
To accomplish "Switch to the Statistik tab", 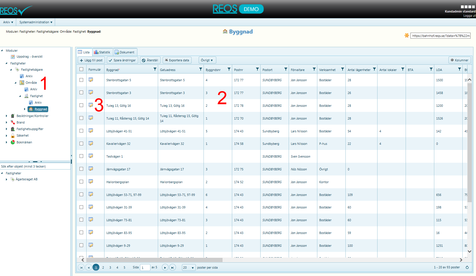I will [102, 52].
